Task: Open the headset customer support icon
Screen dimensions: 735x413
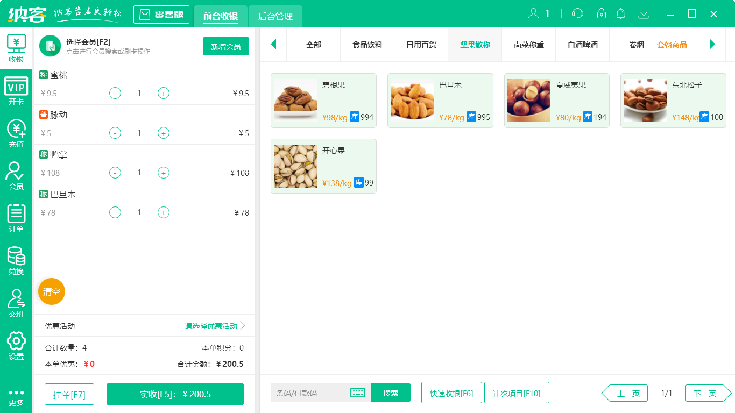Action: click(577, 13)
